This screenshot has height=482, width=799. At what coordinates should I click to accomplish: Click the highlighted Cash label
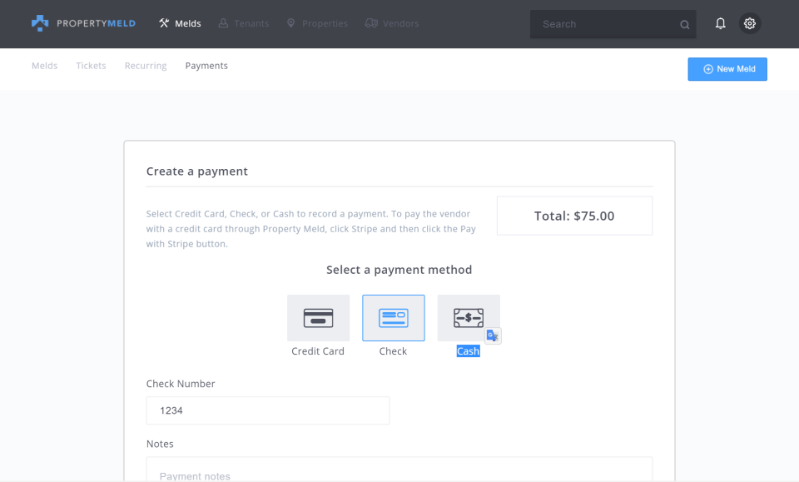468,350
